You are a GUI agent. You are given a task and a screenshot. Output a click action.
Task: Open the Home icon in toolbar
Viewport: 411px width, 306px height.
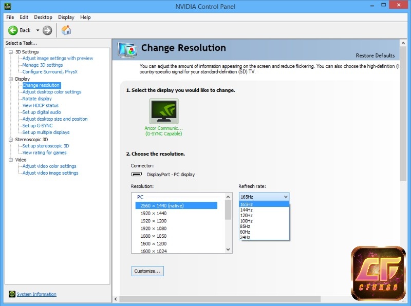[x=66, y=30]
